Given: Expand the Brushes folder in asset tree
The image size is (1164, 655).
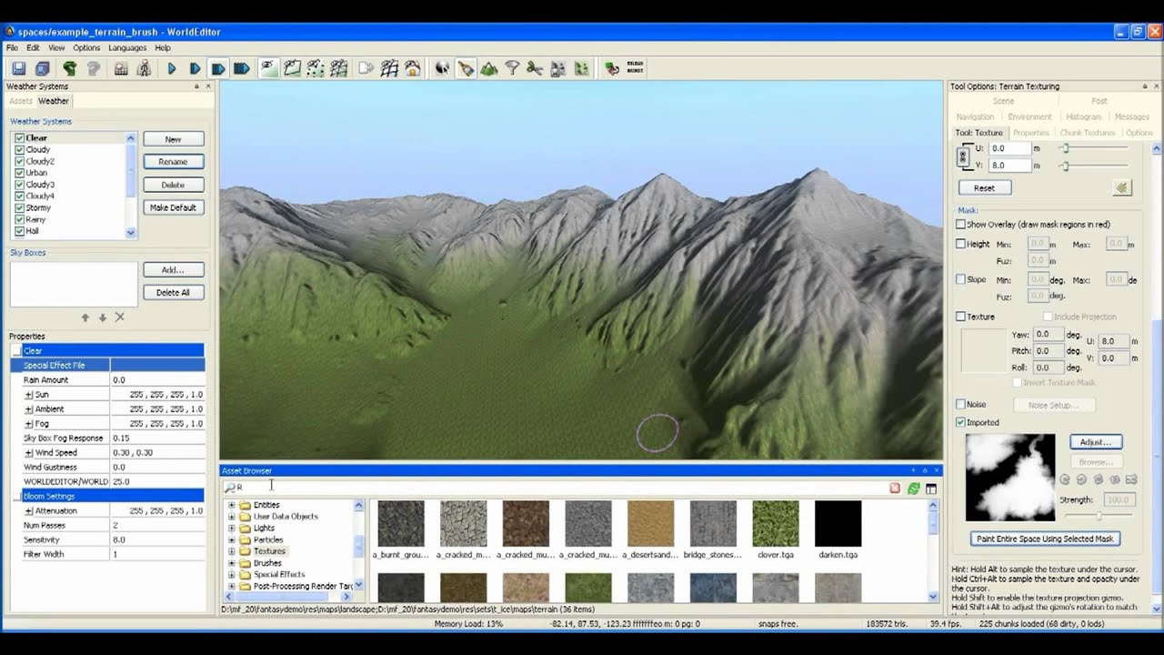Looking at the screenshot, I should (x=231, y=563).
